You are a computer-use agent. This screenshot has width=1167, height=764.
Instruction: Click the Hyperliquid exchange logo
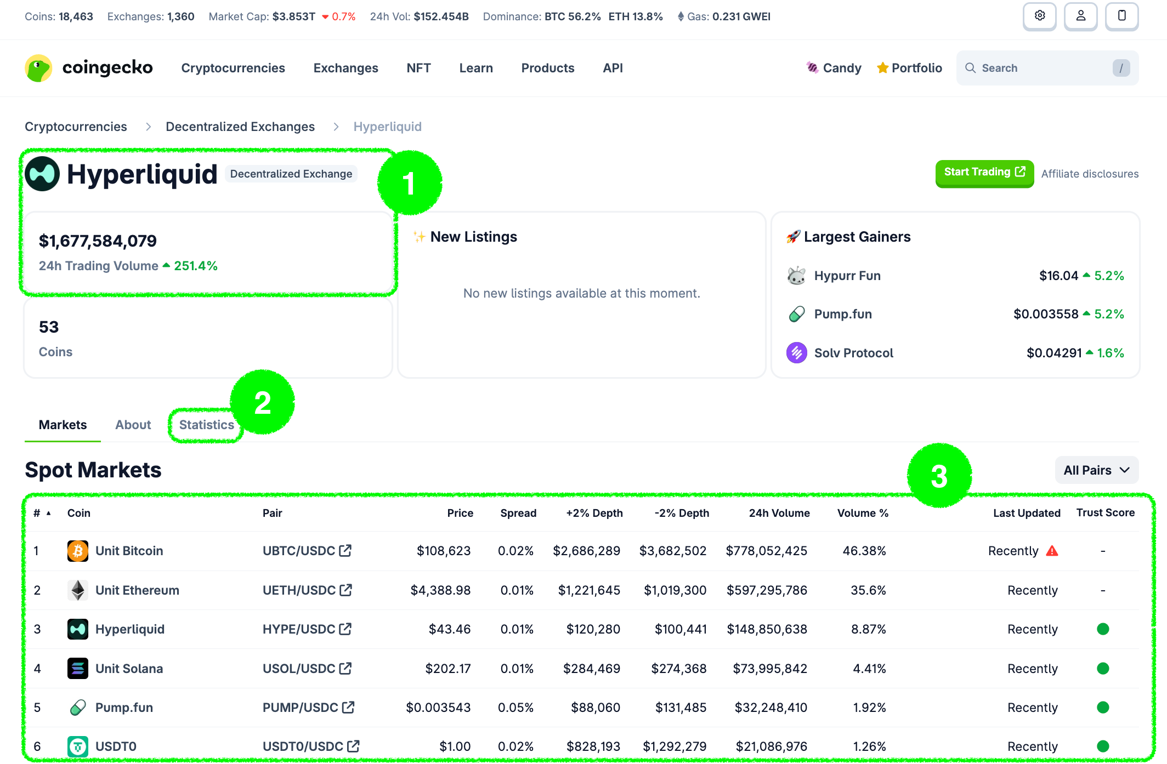click(42, 174)
